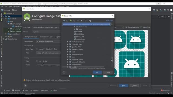The width and height of the screenshot is (173, 97).
Task: Jump to project directory icon in Select Path
Action: click(71, 20)
